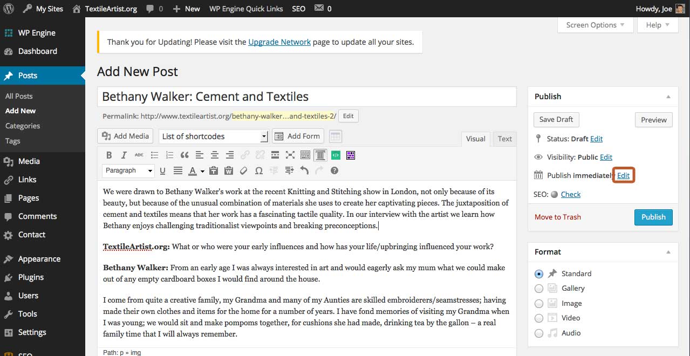Select the Video post format
This screenshot has height=356, width=690.
pos(539,318)
